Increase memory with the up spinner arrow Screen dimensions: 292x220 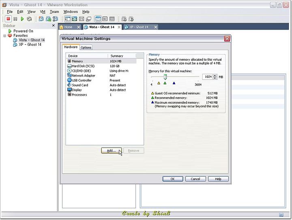(x=215, y=75)
